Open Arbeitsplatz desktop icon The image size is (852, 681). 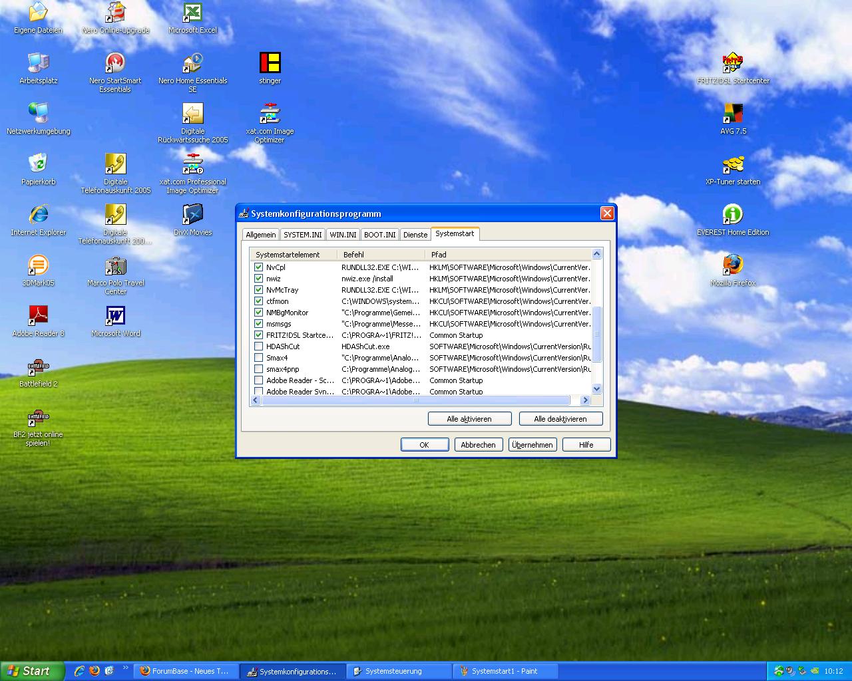click(x=38, y=68)
